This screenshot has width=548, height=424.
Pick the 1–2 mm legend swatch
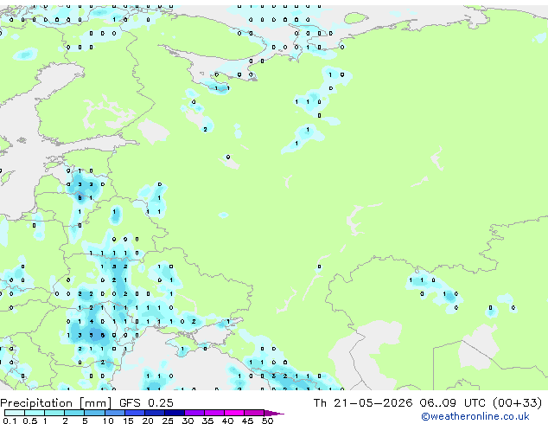pyautogui.click(x=54, y=413)
